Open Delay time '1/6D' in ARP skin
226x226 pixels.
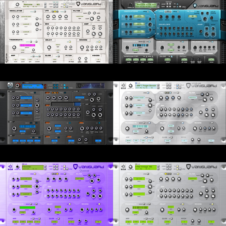point(171,131)
